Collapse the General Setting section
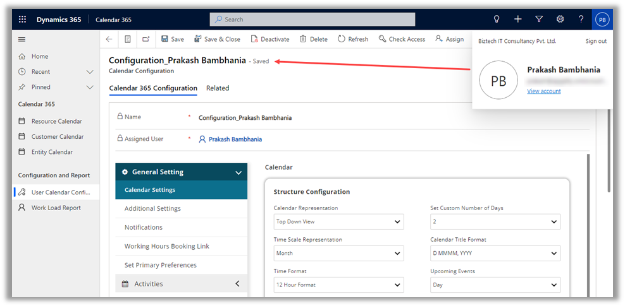Image resolution: width=625 pixels, height=306 pixels. (x=238, y=172)
